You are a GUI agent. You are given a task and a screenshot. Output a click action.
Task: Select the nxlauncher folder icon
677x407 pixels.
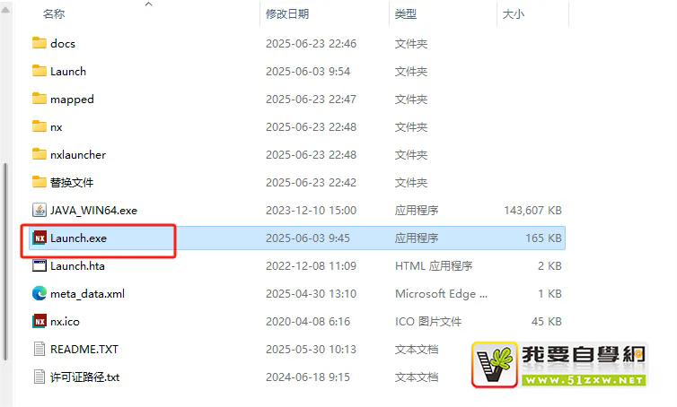pyautogui.click(x=40, y=154)
